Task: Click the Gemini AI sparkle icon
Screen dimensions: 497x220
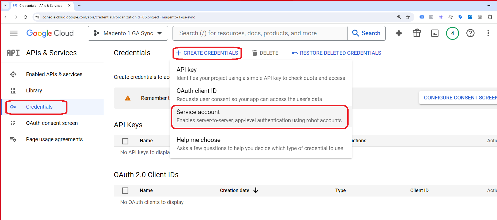Action: [399, 33]
